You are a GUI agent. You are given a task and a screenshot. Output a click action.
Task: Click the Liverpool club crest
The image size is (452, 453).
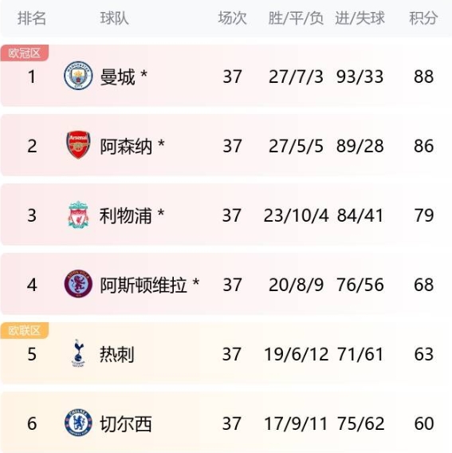(x=78, y=215)
